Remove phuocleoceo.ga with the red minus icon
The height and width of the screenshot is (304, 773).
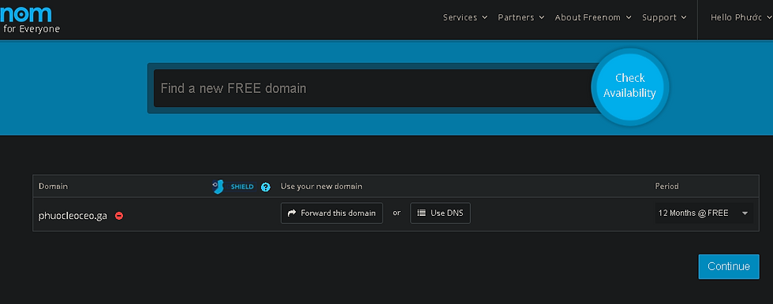tap(119, 216)
